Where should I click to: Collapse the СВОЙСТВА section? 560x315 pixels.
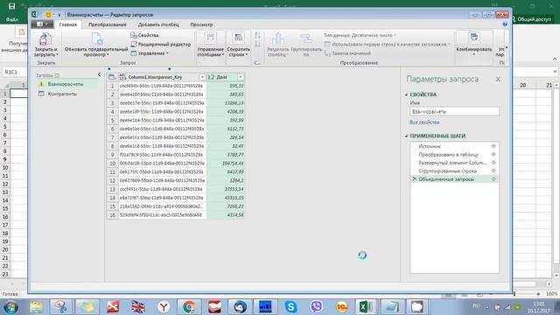(406, 94)
